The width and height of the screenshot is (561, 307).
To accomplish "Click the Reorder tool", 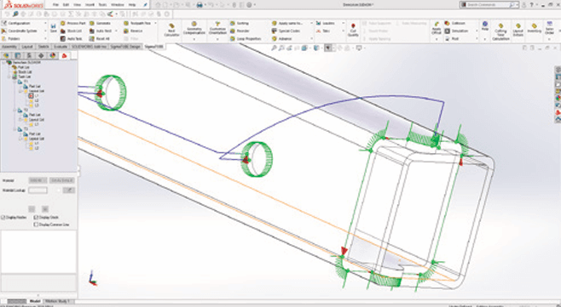I will [x=240, y=31].
